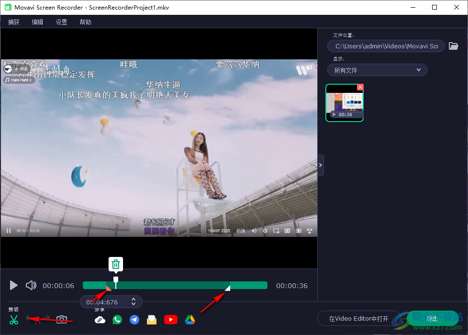
Task: Open the 帮助 menu
Action: point(85,22)
